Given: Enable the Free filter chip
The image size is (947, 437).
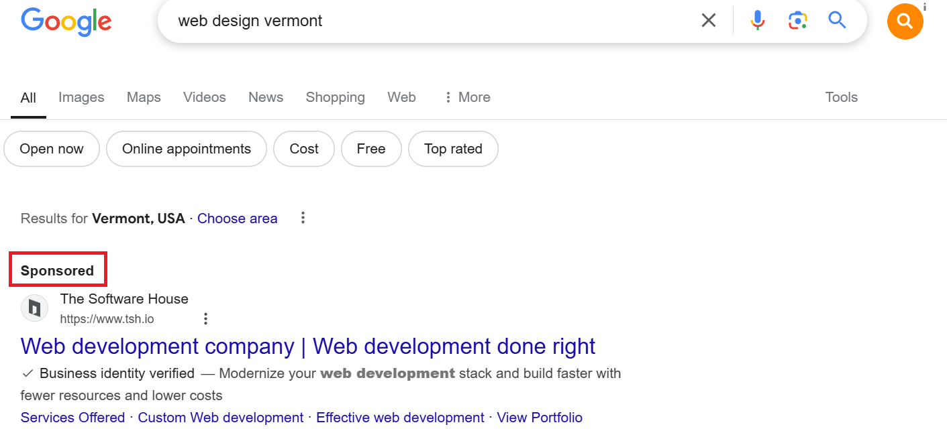Looking at the screenshot, I should [x=371, y=149].
